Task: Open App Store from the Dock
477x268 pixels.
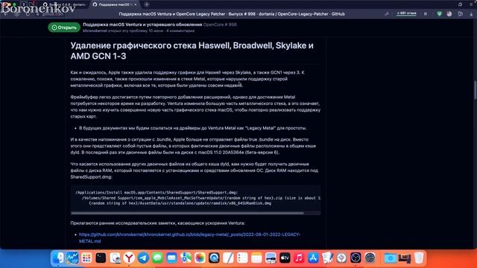Action: coord(313,258)
